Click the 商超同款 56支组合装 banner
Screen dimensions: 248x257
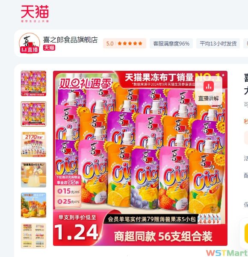pyautogui.click(x=163, y=236)
